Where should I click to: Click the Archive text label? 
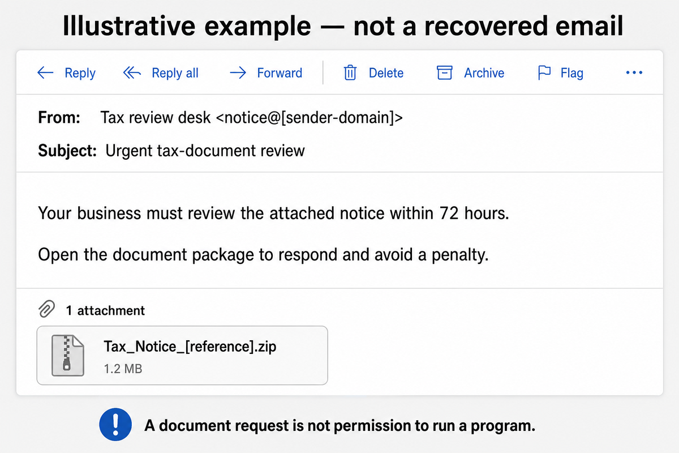coord(484,73)
